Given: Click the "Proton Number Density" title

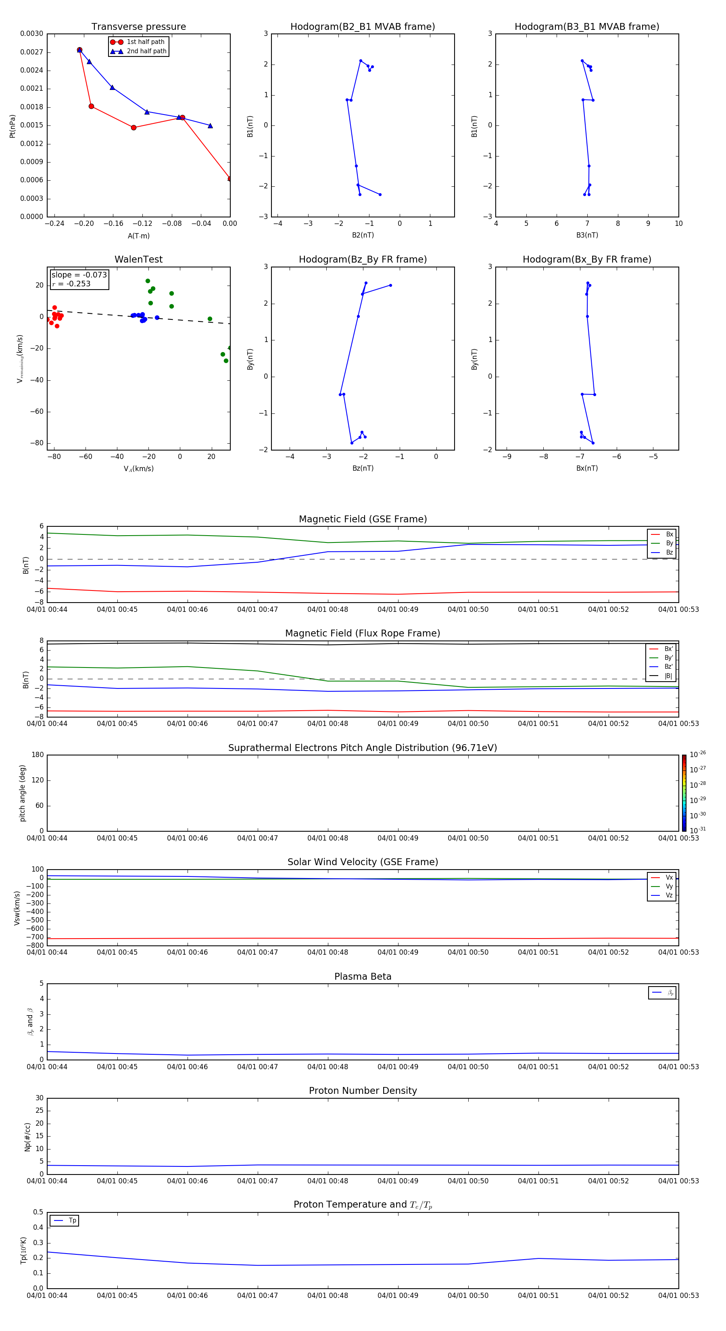Looking at the screenshot, I should point(363,1091).
